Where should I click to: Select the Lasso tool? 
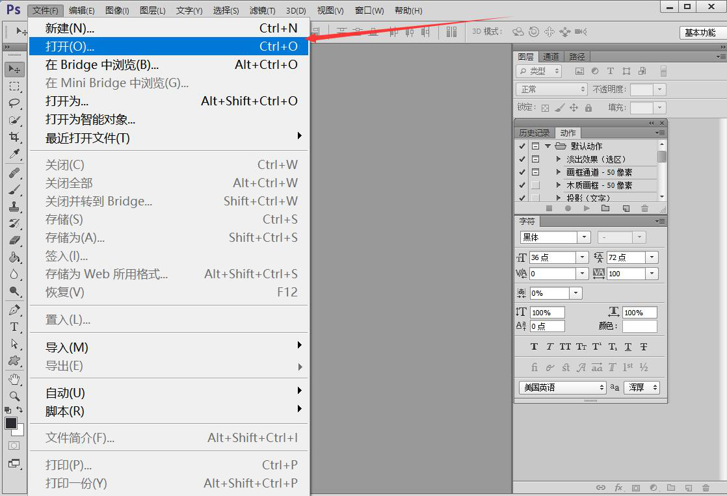point(14,103)
